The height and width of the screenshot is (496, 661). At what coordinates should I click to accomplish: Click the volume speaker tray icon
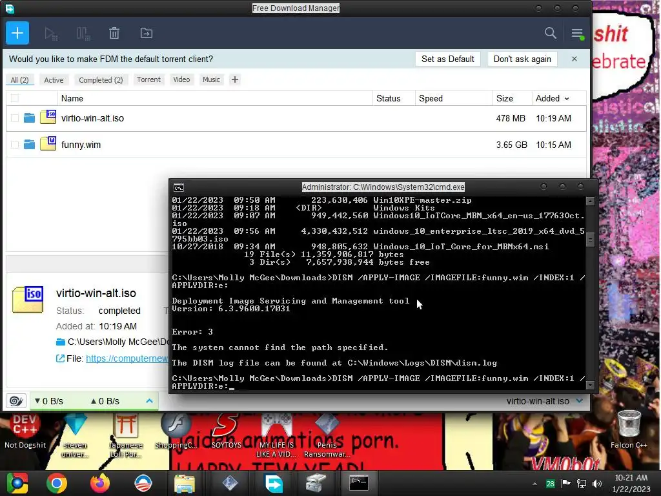click(596, 484)
